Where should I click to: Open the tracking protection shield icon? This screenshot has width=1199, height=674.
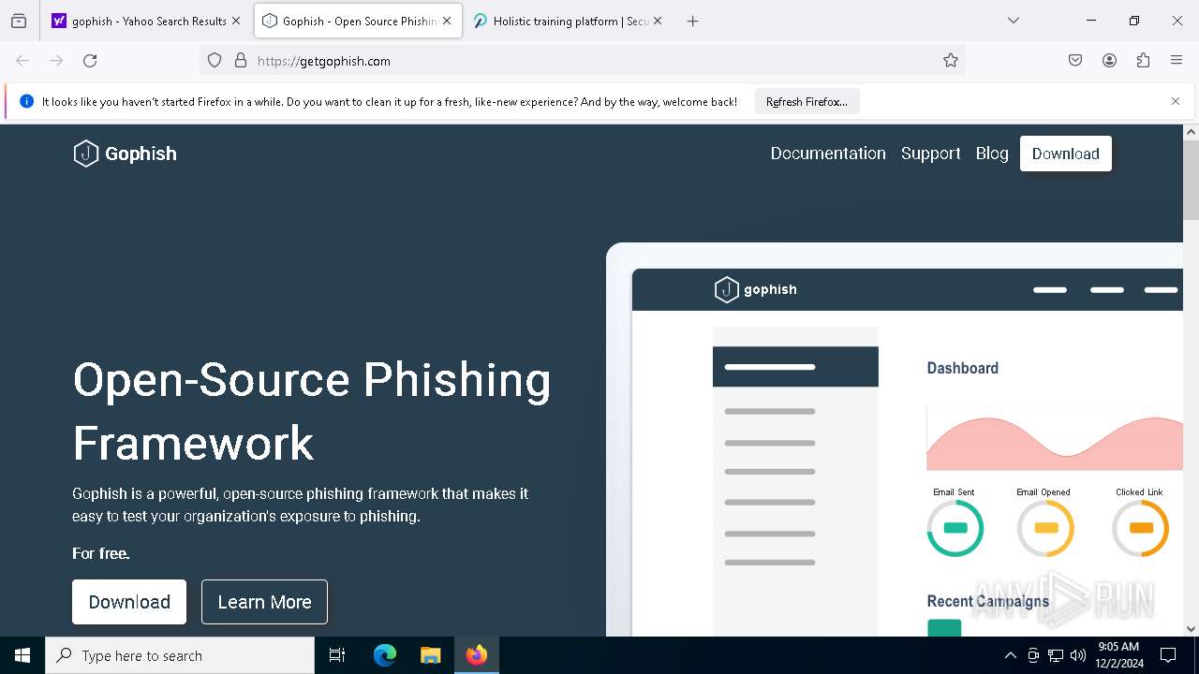215,61
